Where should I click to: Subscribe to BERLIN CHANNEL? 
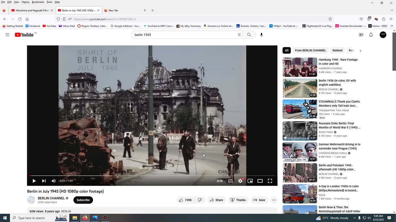coord(83,200)
